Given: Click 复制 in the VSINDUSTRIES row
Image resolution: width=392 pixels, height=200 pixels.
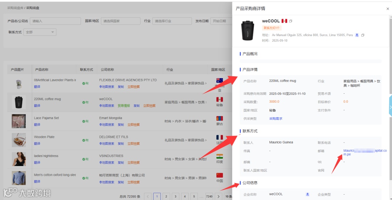Looking at the screenshot, I should coord(121,162).
